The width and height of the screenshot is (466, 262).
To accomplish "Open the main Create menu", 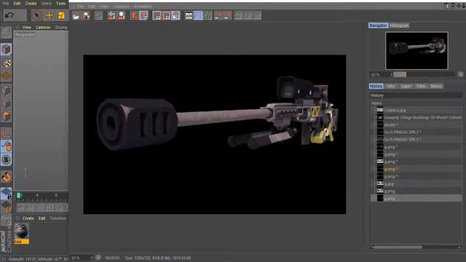I will click(x=31, y=3).
